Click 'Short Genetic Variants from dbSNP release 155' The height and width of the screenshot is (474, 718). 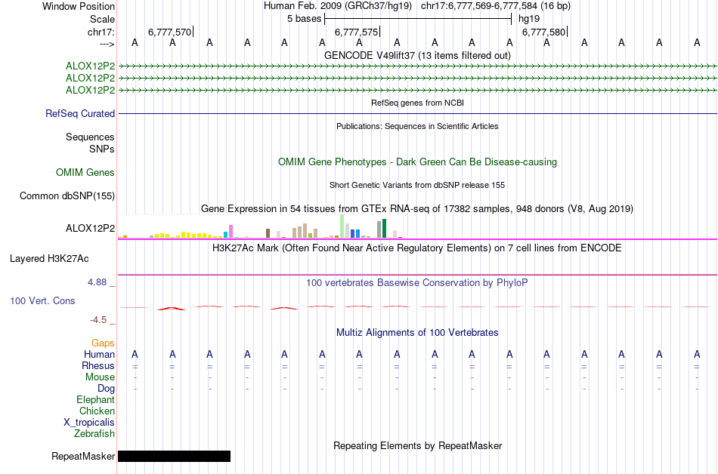(417, 185)
